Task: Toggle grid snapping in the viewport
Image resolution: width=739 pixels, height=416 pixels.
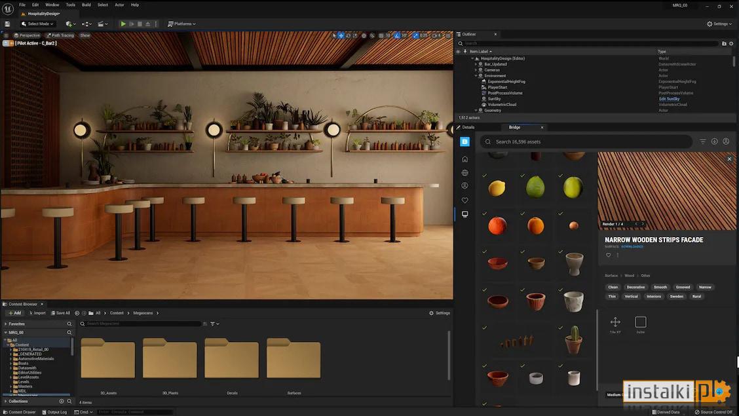Action: (x=381, y=35)
